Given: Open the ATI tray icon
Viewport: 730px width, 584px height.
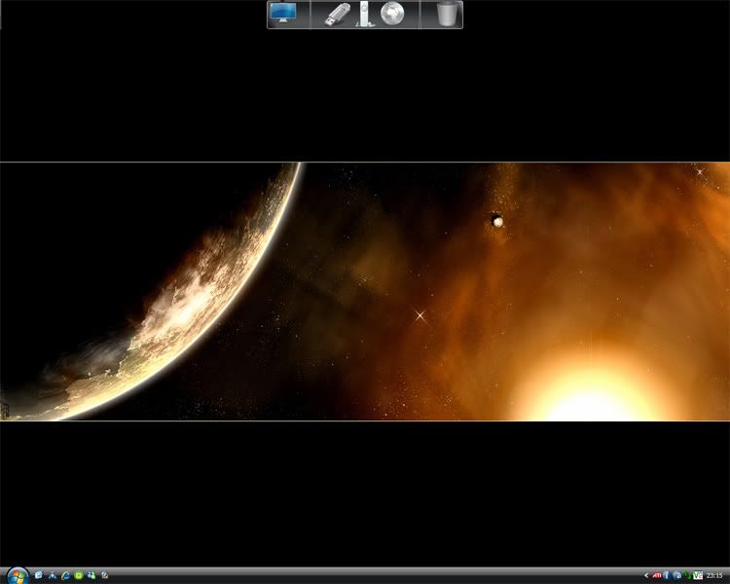Looking at the screenshot, I should [657, 576].
